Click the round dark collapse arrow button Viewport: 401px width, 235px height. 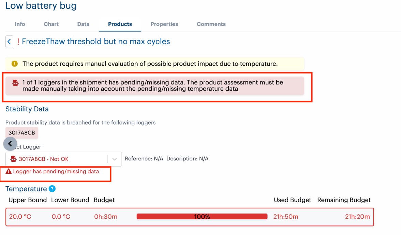(x=10, y=144)
